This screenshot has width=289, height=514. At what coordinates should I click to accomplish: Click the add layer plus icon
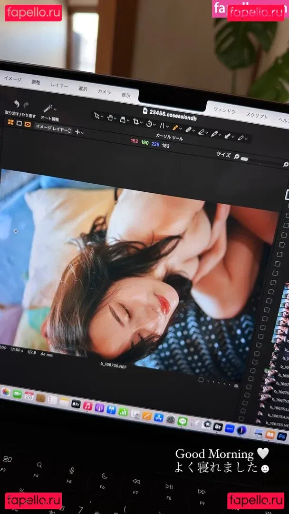77,132
